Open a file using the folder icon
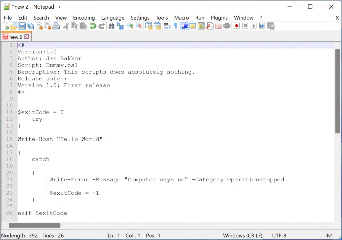342x240 pixels. click(14, 26)
